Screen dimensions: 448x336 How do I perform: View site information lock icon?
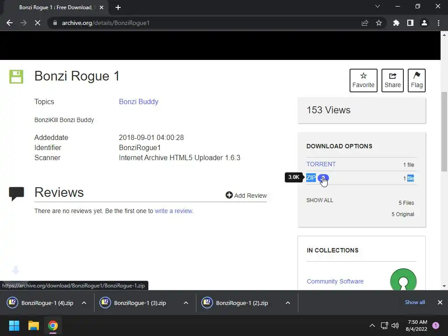point(55,23)
